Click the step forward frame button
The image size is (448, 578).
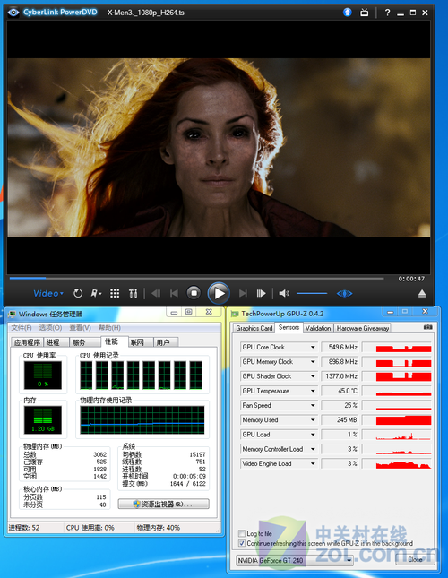261,293
